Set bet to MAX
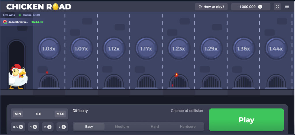This screenshot has width=295, height=135. pyautogui.click(x=60, y=114)
